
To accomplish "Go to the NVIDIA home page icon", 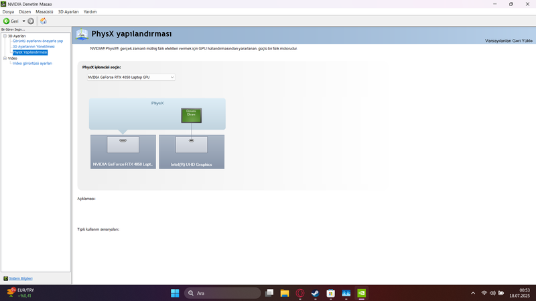I will click(44, 21).
